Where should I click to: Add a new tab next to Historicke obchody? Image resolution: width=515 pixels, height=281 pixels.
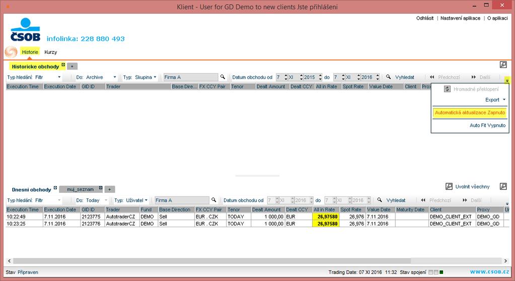(x=72, y=66)
